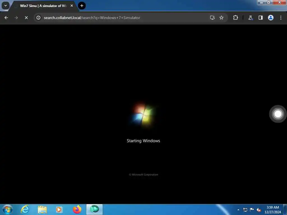The width and height of the screenshot is (287, 215).
Task: Open Action Center flag icon
Action: 252,209
